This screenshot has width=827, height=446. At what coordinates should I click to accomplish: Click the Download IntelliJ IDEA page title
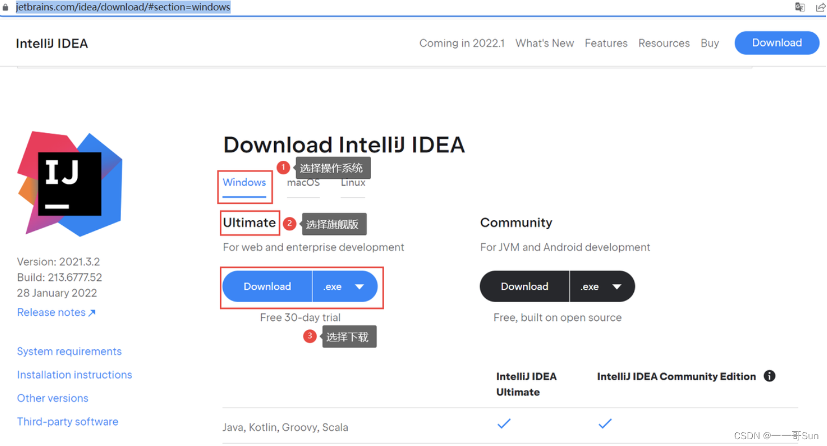click(344, 145)
